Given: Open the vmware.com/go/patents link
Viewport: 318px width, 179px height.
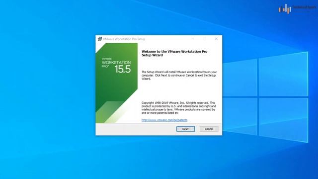Looking at the screenshot, I should [x=164, y=120].
